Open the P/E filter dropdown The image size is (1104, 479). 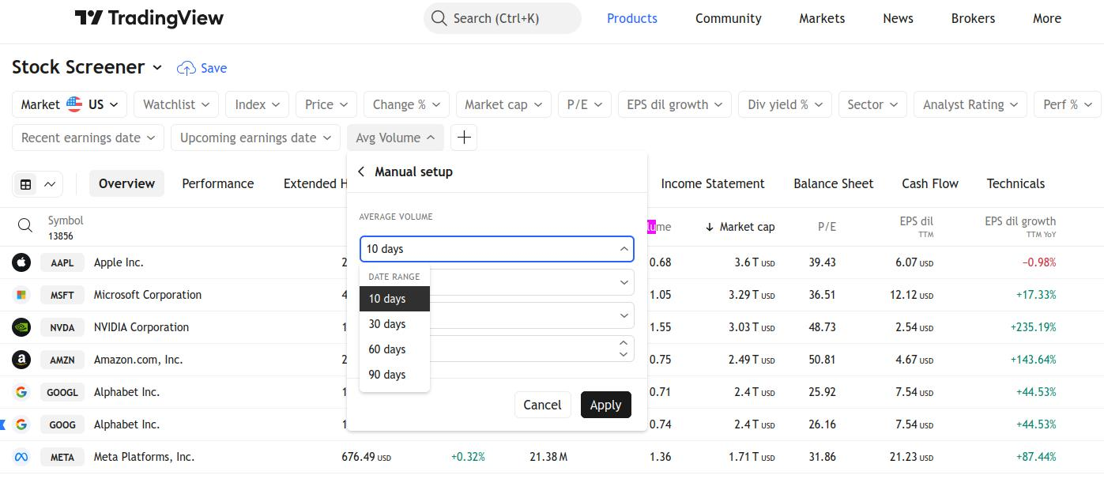point(584,104)
